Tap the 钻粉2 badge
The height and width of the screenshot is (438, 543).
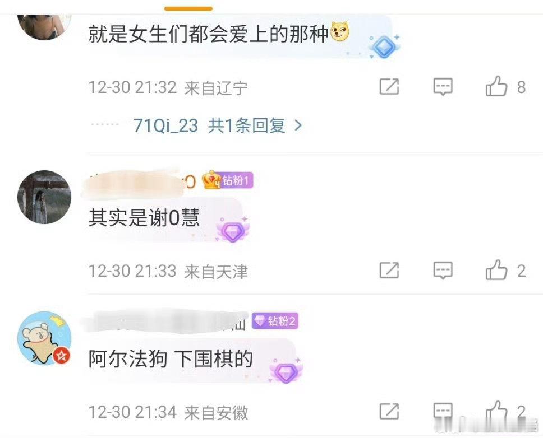pos(275,321)
